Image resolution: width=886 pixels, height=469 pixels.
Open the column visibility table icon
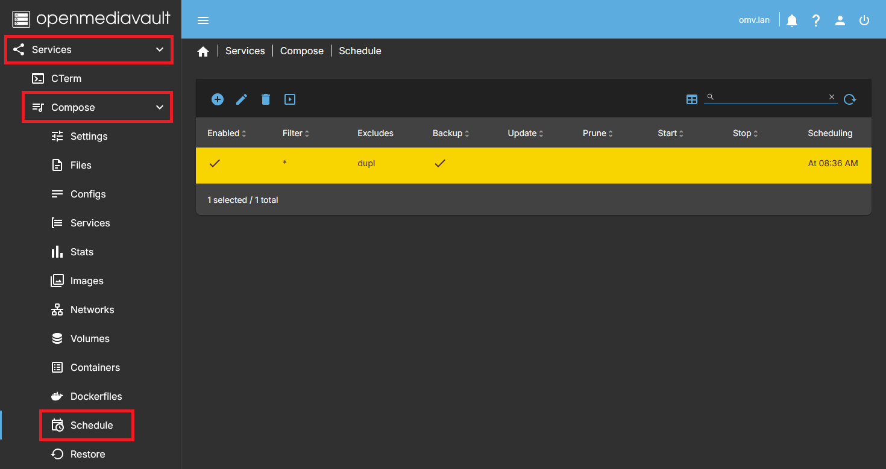pyautogui.click(x=692, y=99)
